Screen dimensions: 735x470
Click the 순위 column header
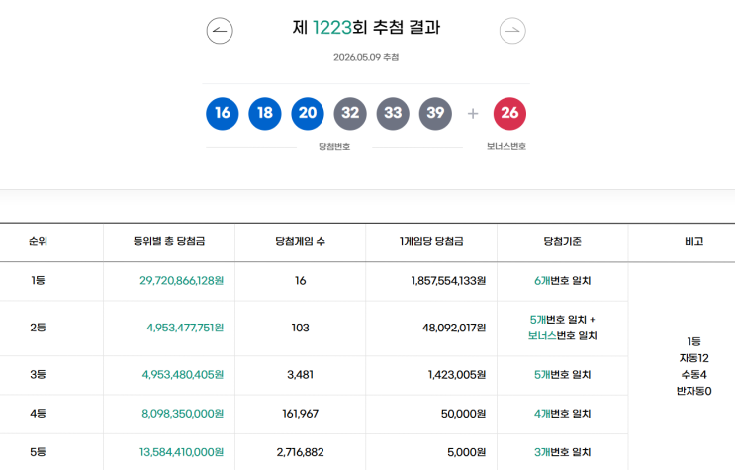[38, 241]
